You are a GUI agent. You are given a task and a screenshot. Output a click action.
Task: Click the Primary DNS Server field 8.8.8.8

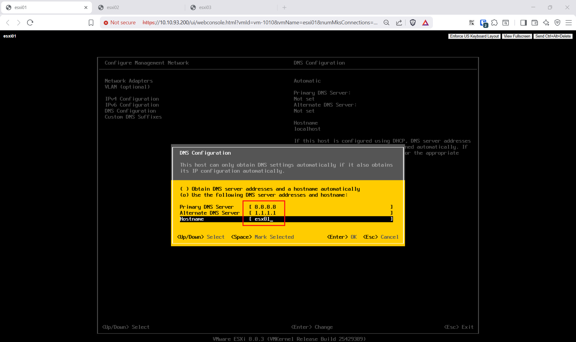(321, 207)
